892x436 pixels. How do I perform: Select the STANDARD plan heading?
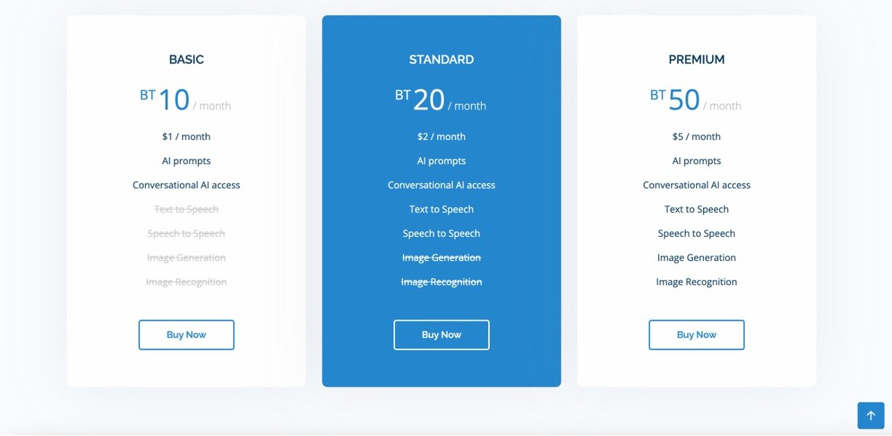click(442, 60)
